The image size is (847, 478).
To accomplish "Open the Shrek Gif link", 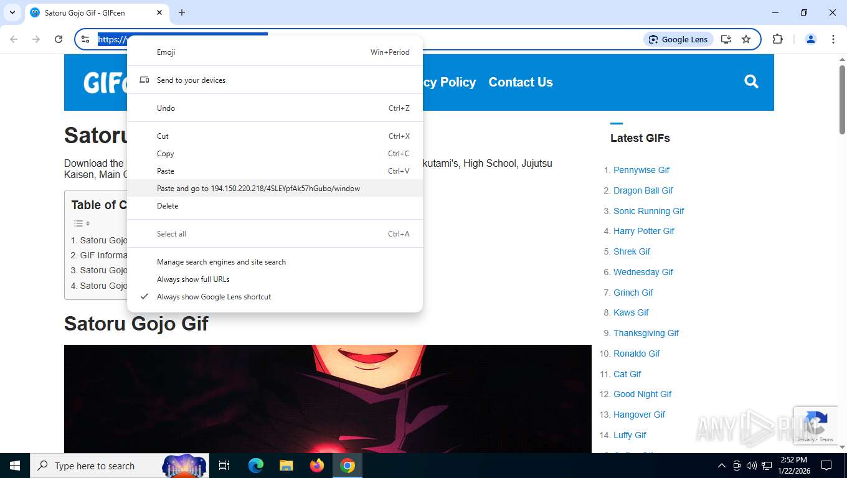I will pyautogui.click(x=632, y=251).
